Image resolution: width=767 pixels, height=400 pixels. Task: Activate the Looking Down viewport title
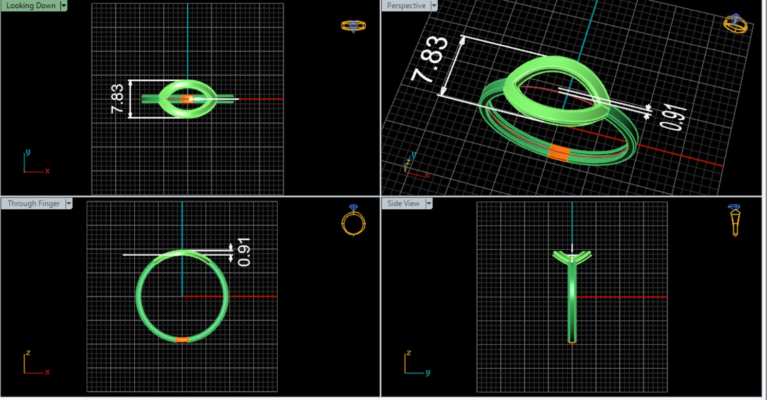[30, 6]
